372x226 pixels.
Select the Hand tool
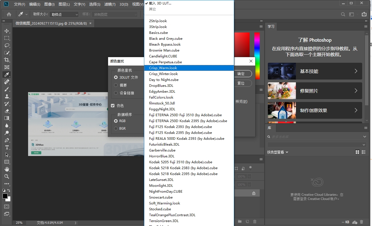pyautogui.click(x=7, y=169)
